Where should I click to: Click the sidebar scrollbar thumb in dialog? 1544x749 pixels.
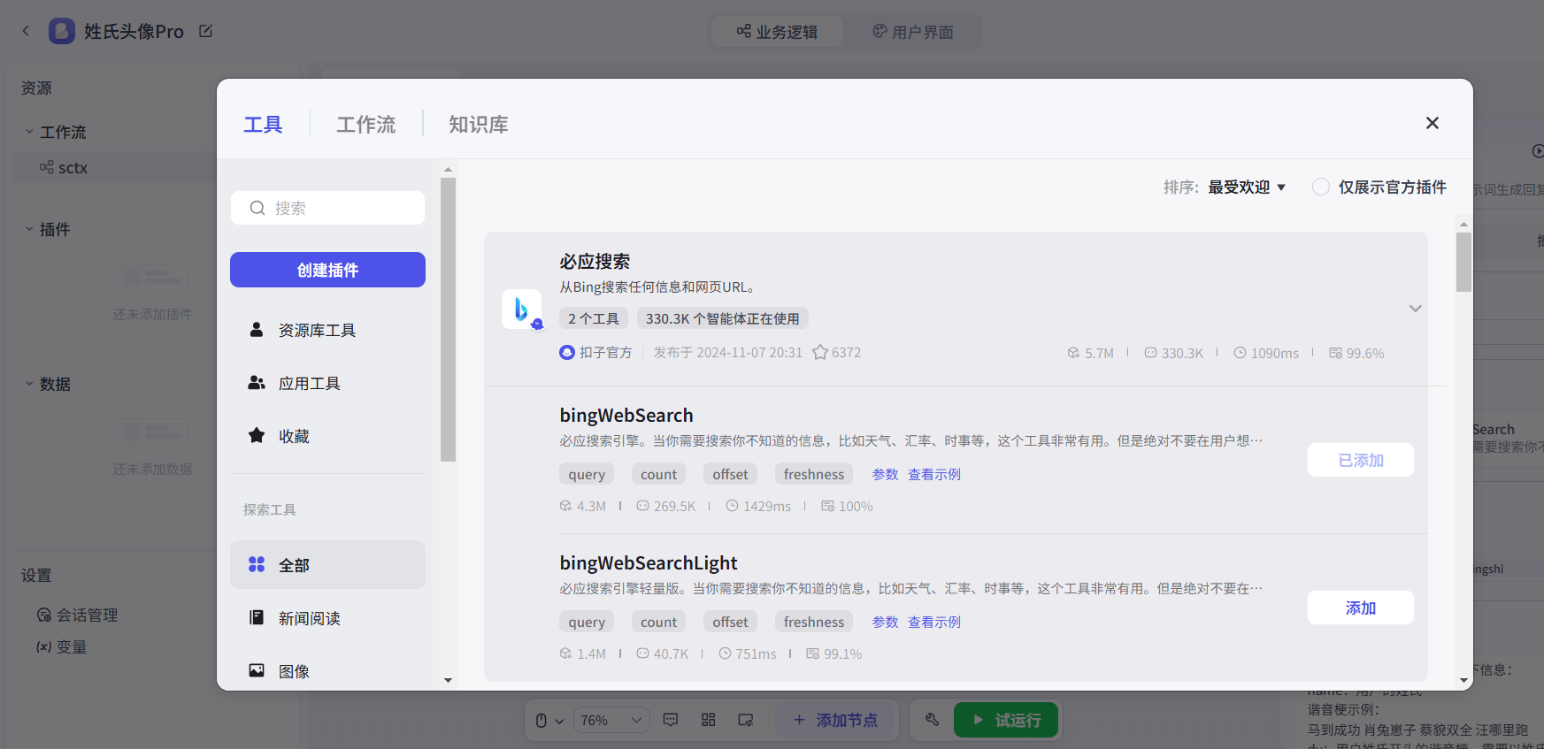pyautogui.click(x=448, y=319)
